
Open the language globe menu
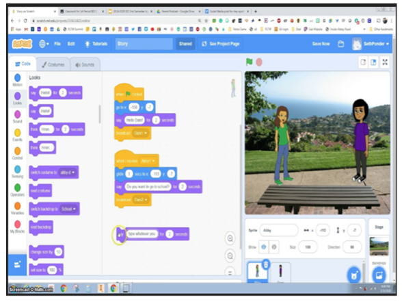(x=44, y=44)
